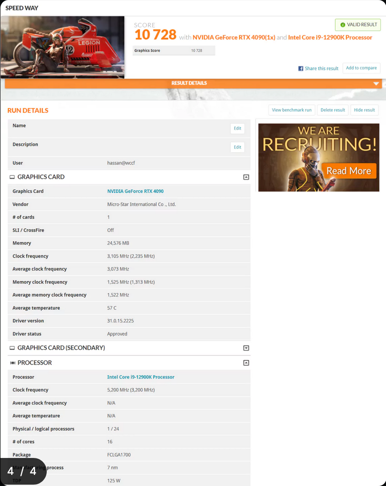Click the Graphics Card (Secondary) monitor icon
The image size is (386, 486).
point(12,348)
